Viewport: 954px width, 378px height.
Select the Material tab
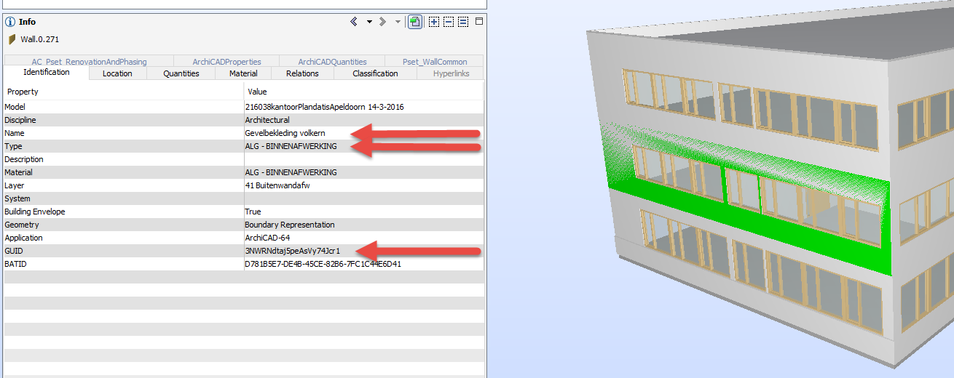(243, 73)
